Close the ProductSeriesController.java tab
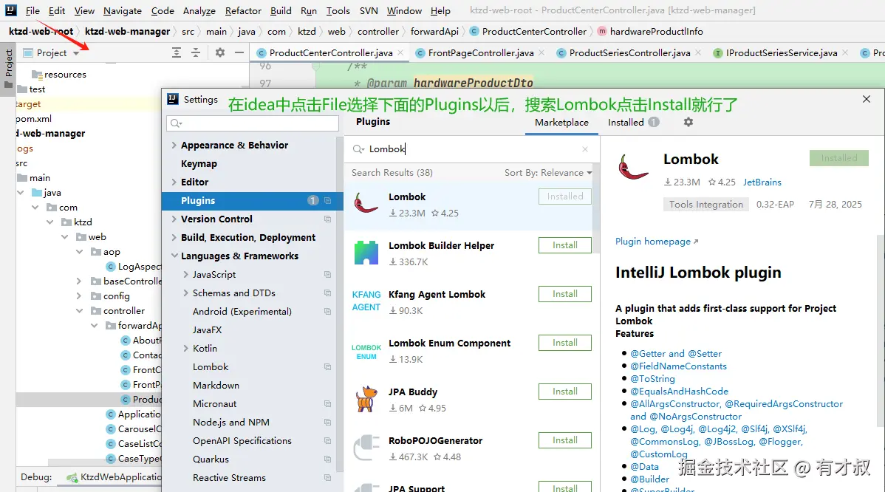The width and height of the screenshot is (885, 492). pos(698,52)
